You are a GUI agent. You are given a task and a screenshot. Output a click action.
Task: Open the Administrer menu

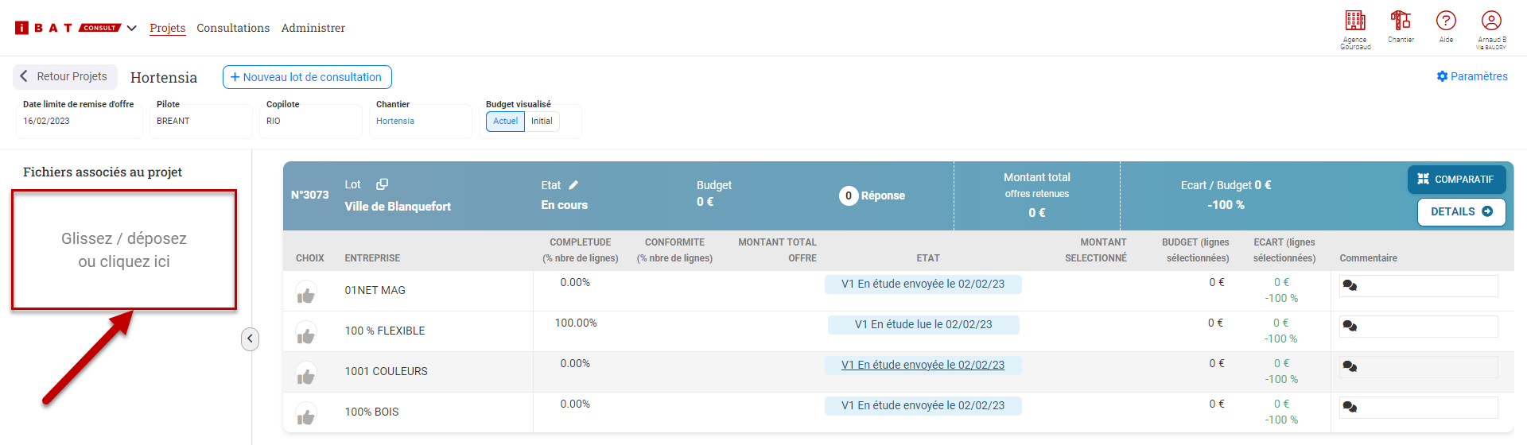coord(313,28)
